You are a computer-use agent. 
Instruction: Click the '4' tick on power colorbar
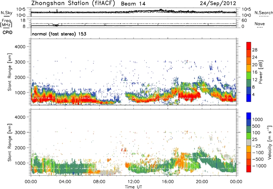coord(253,94)
